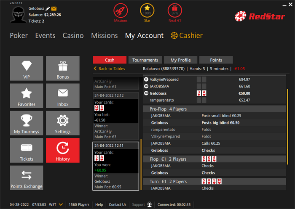Click ramparentato in the player list
This screenshot has width=295, height=209.
(162, 100)
